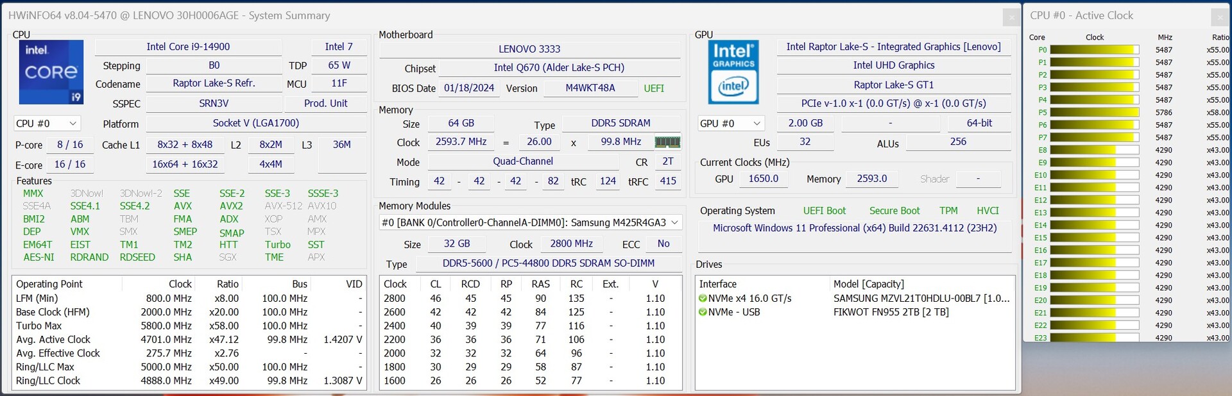Viewport: 1232px width, 396px height.
Task: Click the module type DDR5-5600 / PC5-44800 field
Action: (x=549, y=263)
